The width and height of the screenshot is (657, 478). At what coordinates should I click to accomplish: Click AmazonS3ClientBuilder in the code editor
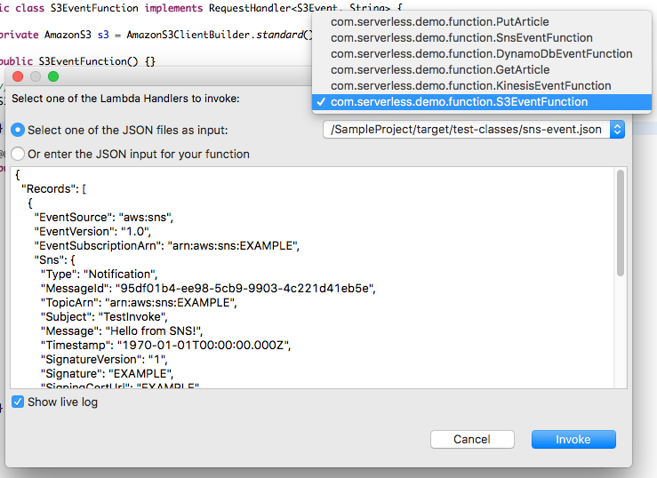[188, 35]
